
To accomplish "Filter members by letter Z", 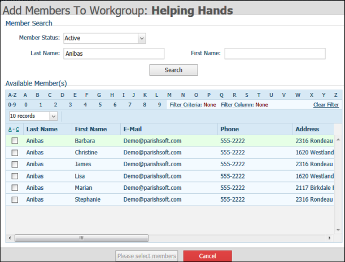I will pyautogui.click(x=335, y=95).
